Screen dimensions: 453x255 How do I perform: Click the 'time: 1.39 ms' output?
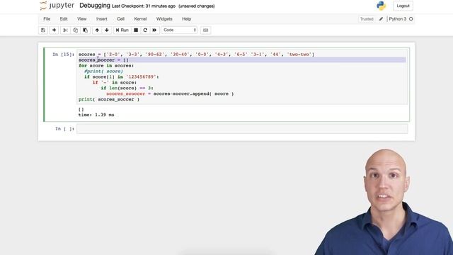pyautogui.click(x=96, y=115)
